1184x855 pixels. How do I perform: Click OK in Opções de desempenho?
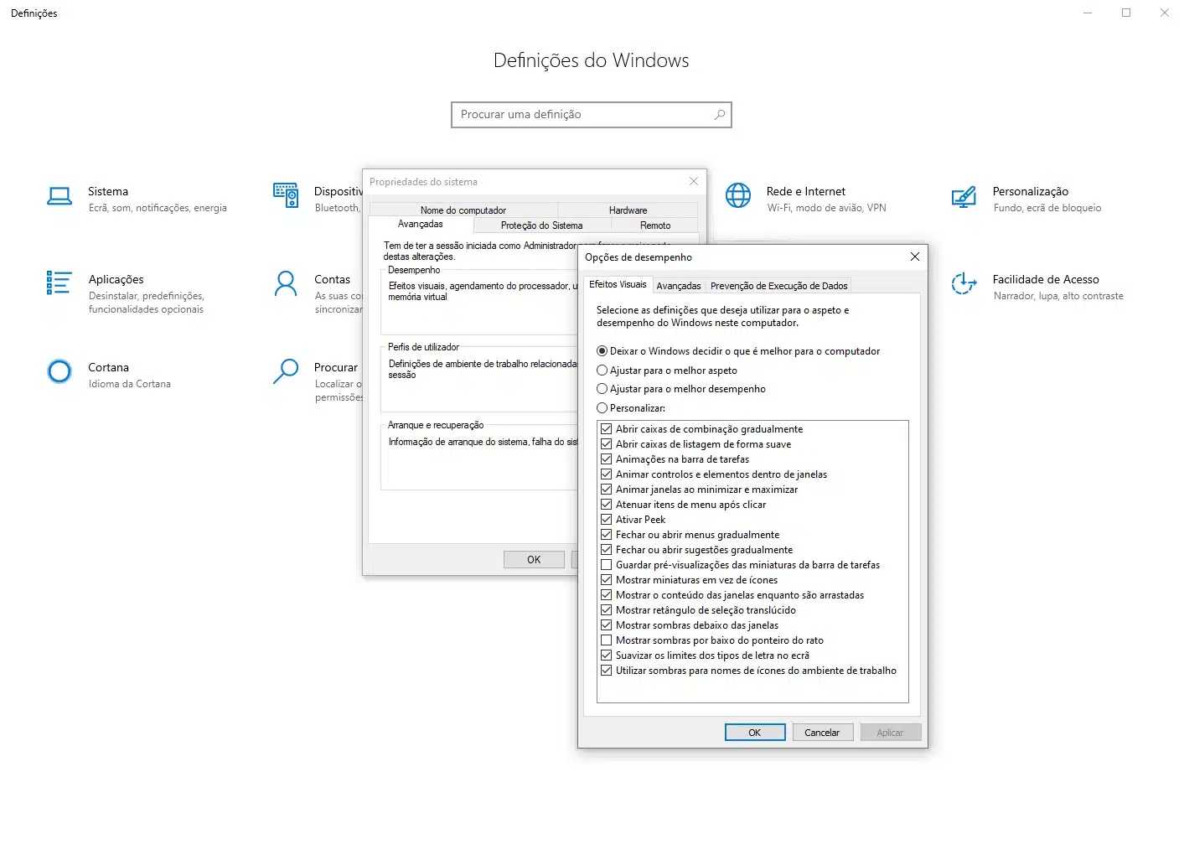tap(755, 733)
